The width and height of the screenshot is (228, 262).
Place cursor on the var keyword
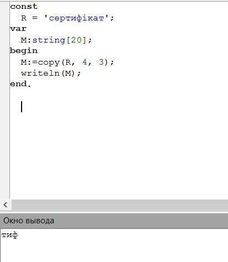pos(18,29)
